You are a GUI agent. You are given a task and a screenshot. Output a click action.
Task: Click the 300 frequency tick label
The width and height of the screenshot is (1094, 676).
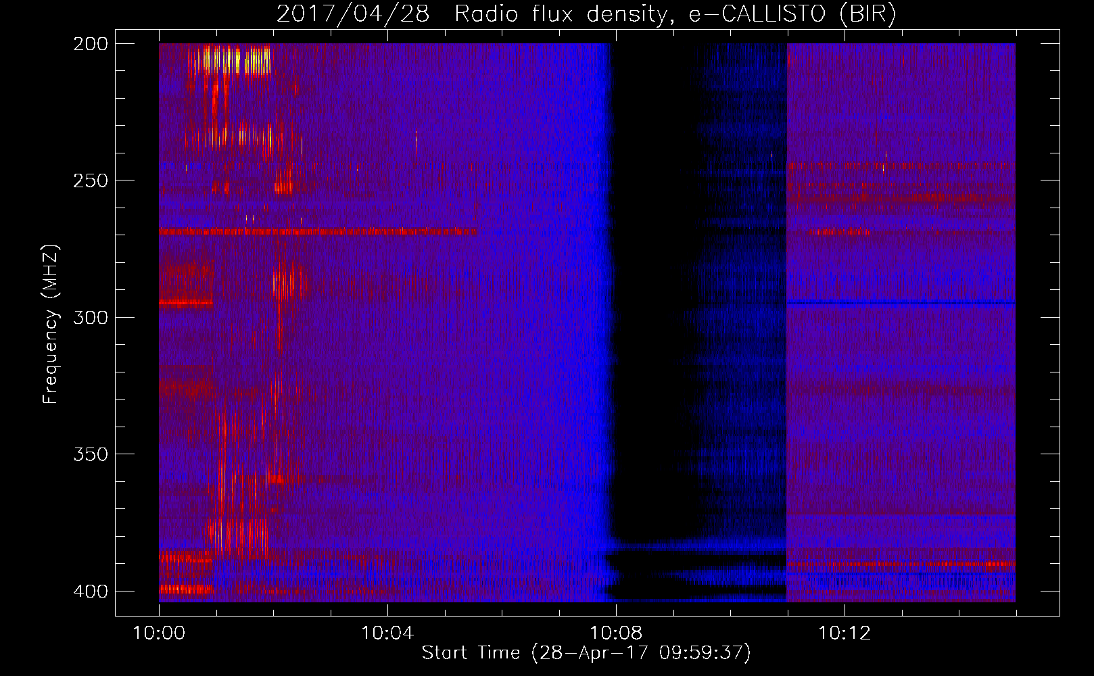click(x=91, y=317)
